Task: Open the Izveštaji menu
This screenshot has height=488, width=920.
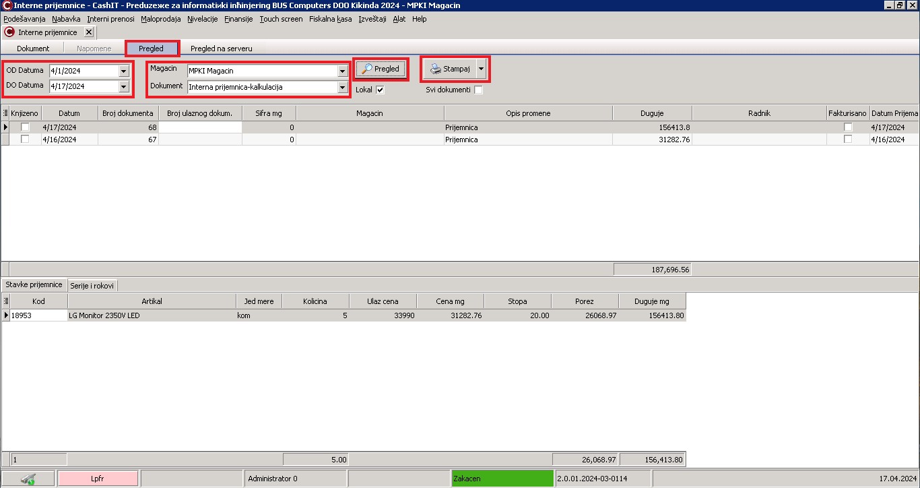Action: pos(372,19)
